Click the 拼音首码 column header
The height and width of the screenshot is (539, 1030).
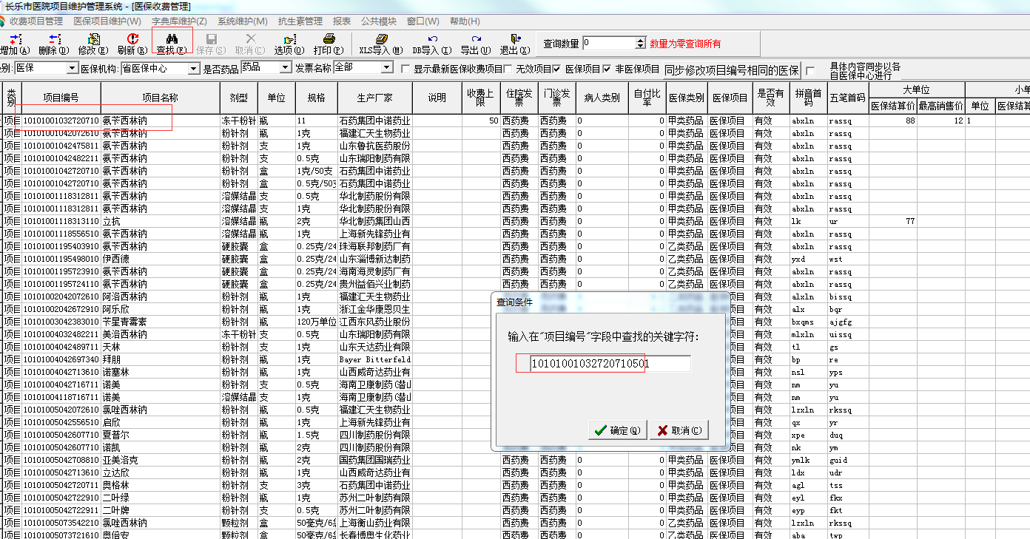[x=809, y=98]
